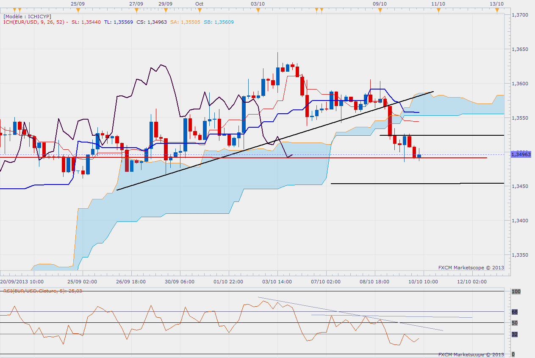The width and height of the screenshot is (535, 358).
Task: Click the "26/09 18:00" time axis label
Action: [x=131, y=281]
